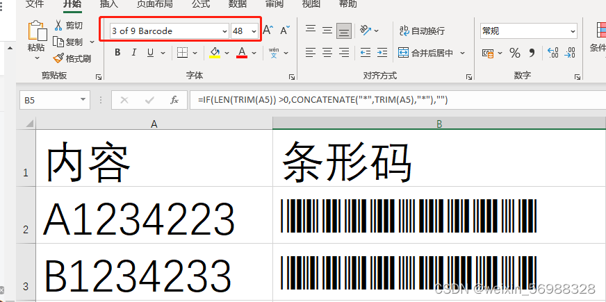The image size is (606, 302).
Task: Select column A header
Action: pos(154,124)
